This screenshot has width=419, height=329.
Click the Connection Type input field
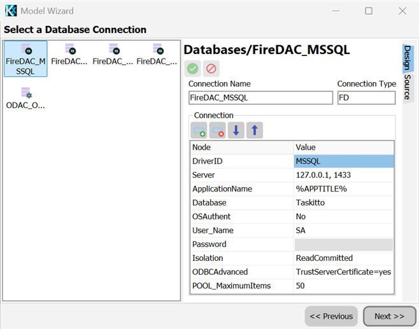[366, 98]
